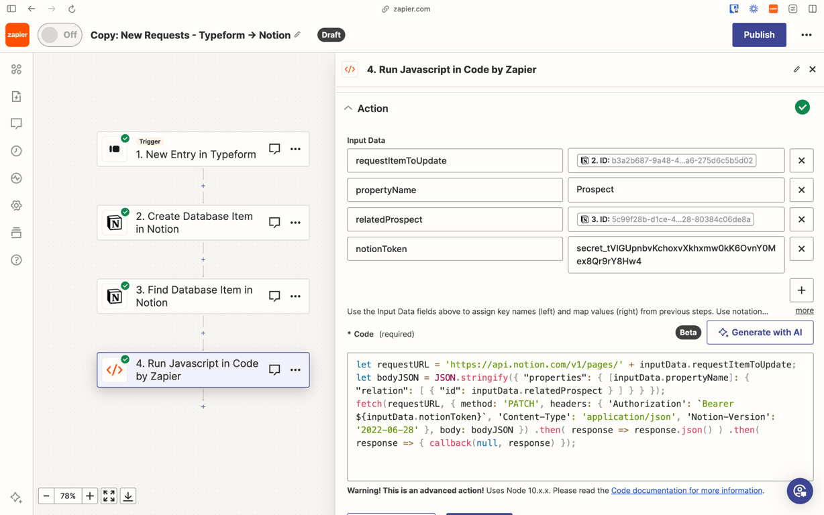Open comment icon on Run Javascript step
The image size is (824, 515).
274,370
